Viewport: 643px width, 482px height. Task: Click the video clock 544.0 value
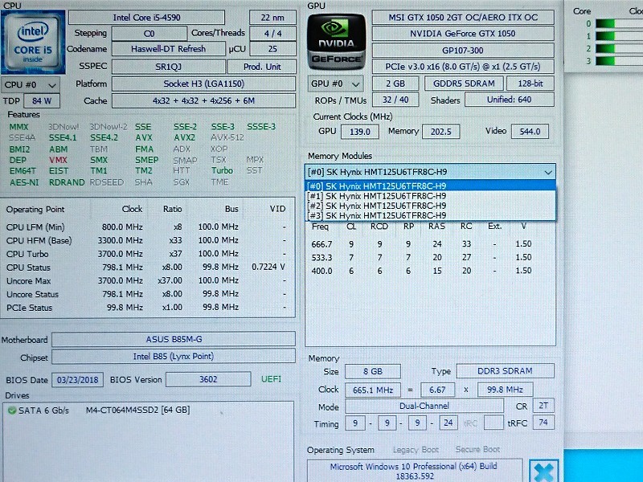(530, 132)
